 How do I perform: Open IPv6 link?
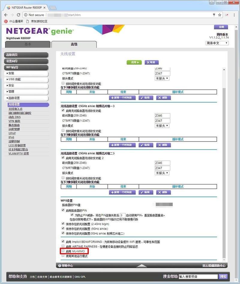coord(11,137)
